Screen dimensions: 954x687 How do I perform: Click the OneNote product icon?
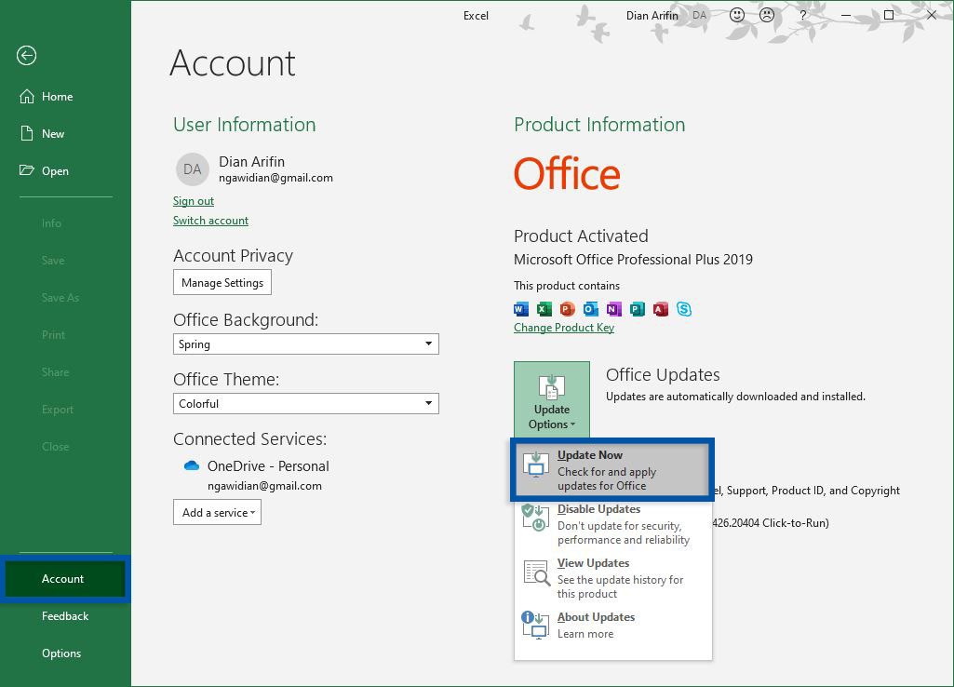tap(613, 308)
